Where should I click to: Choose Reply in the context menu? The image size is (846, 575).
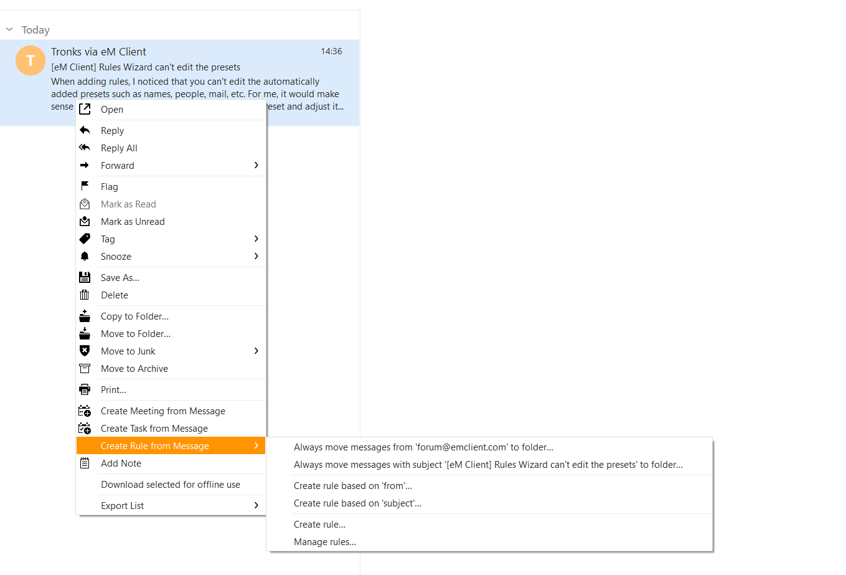tap(171, 131)
